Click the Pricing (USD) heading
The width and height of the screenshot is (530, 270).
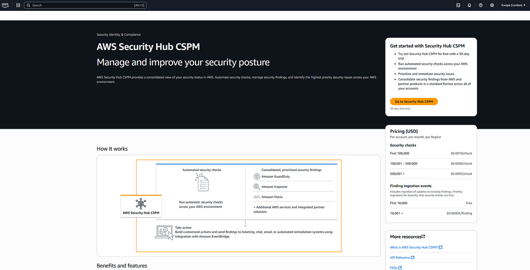404,131
